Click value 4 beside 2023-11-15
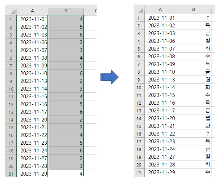Viewport: 215px width, 177px height. [66, 97]
